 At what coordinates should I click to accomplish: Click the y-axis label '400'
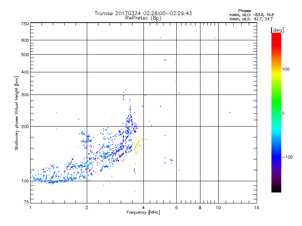(x=25, y=72)
